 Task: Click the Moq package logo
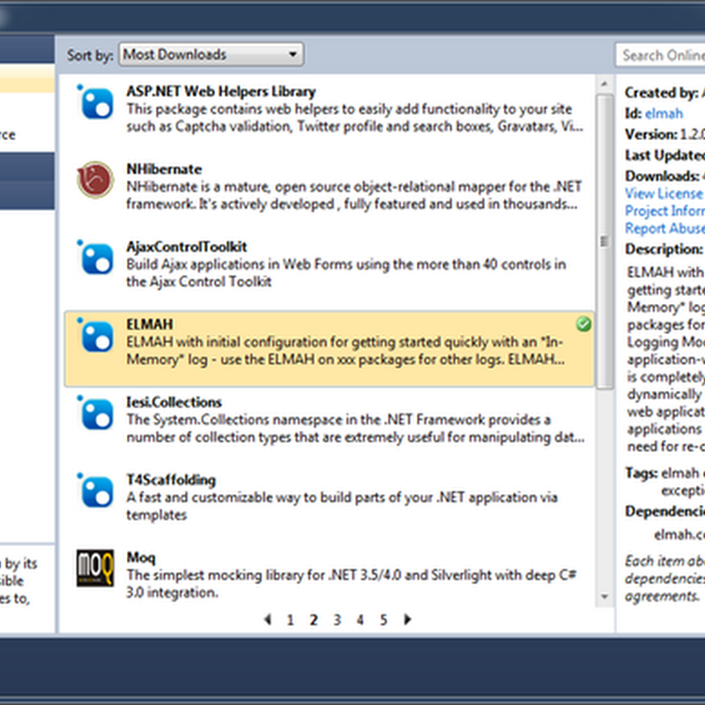click(95, 568)
